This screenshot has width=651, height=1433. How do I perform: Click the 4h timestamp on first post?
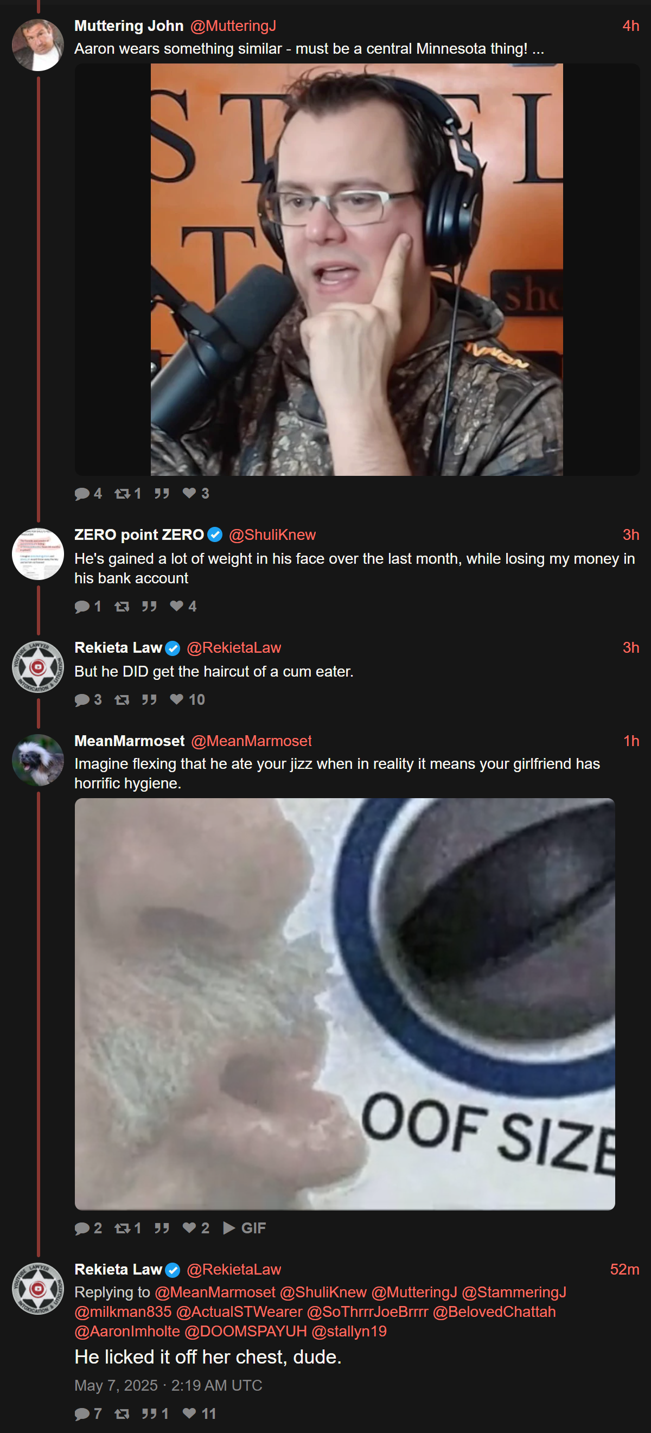630,26
